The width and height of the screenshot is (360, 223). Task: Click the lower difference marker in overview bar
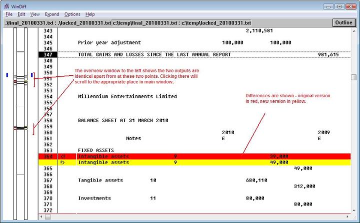(20, 128)
